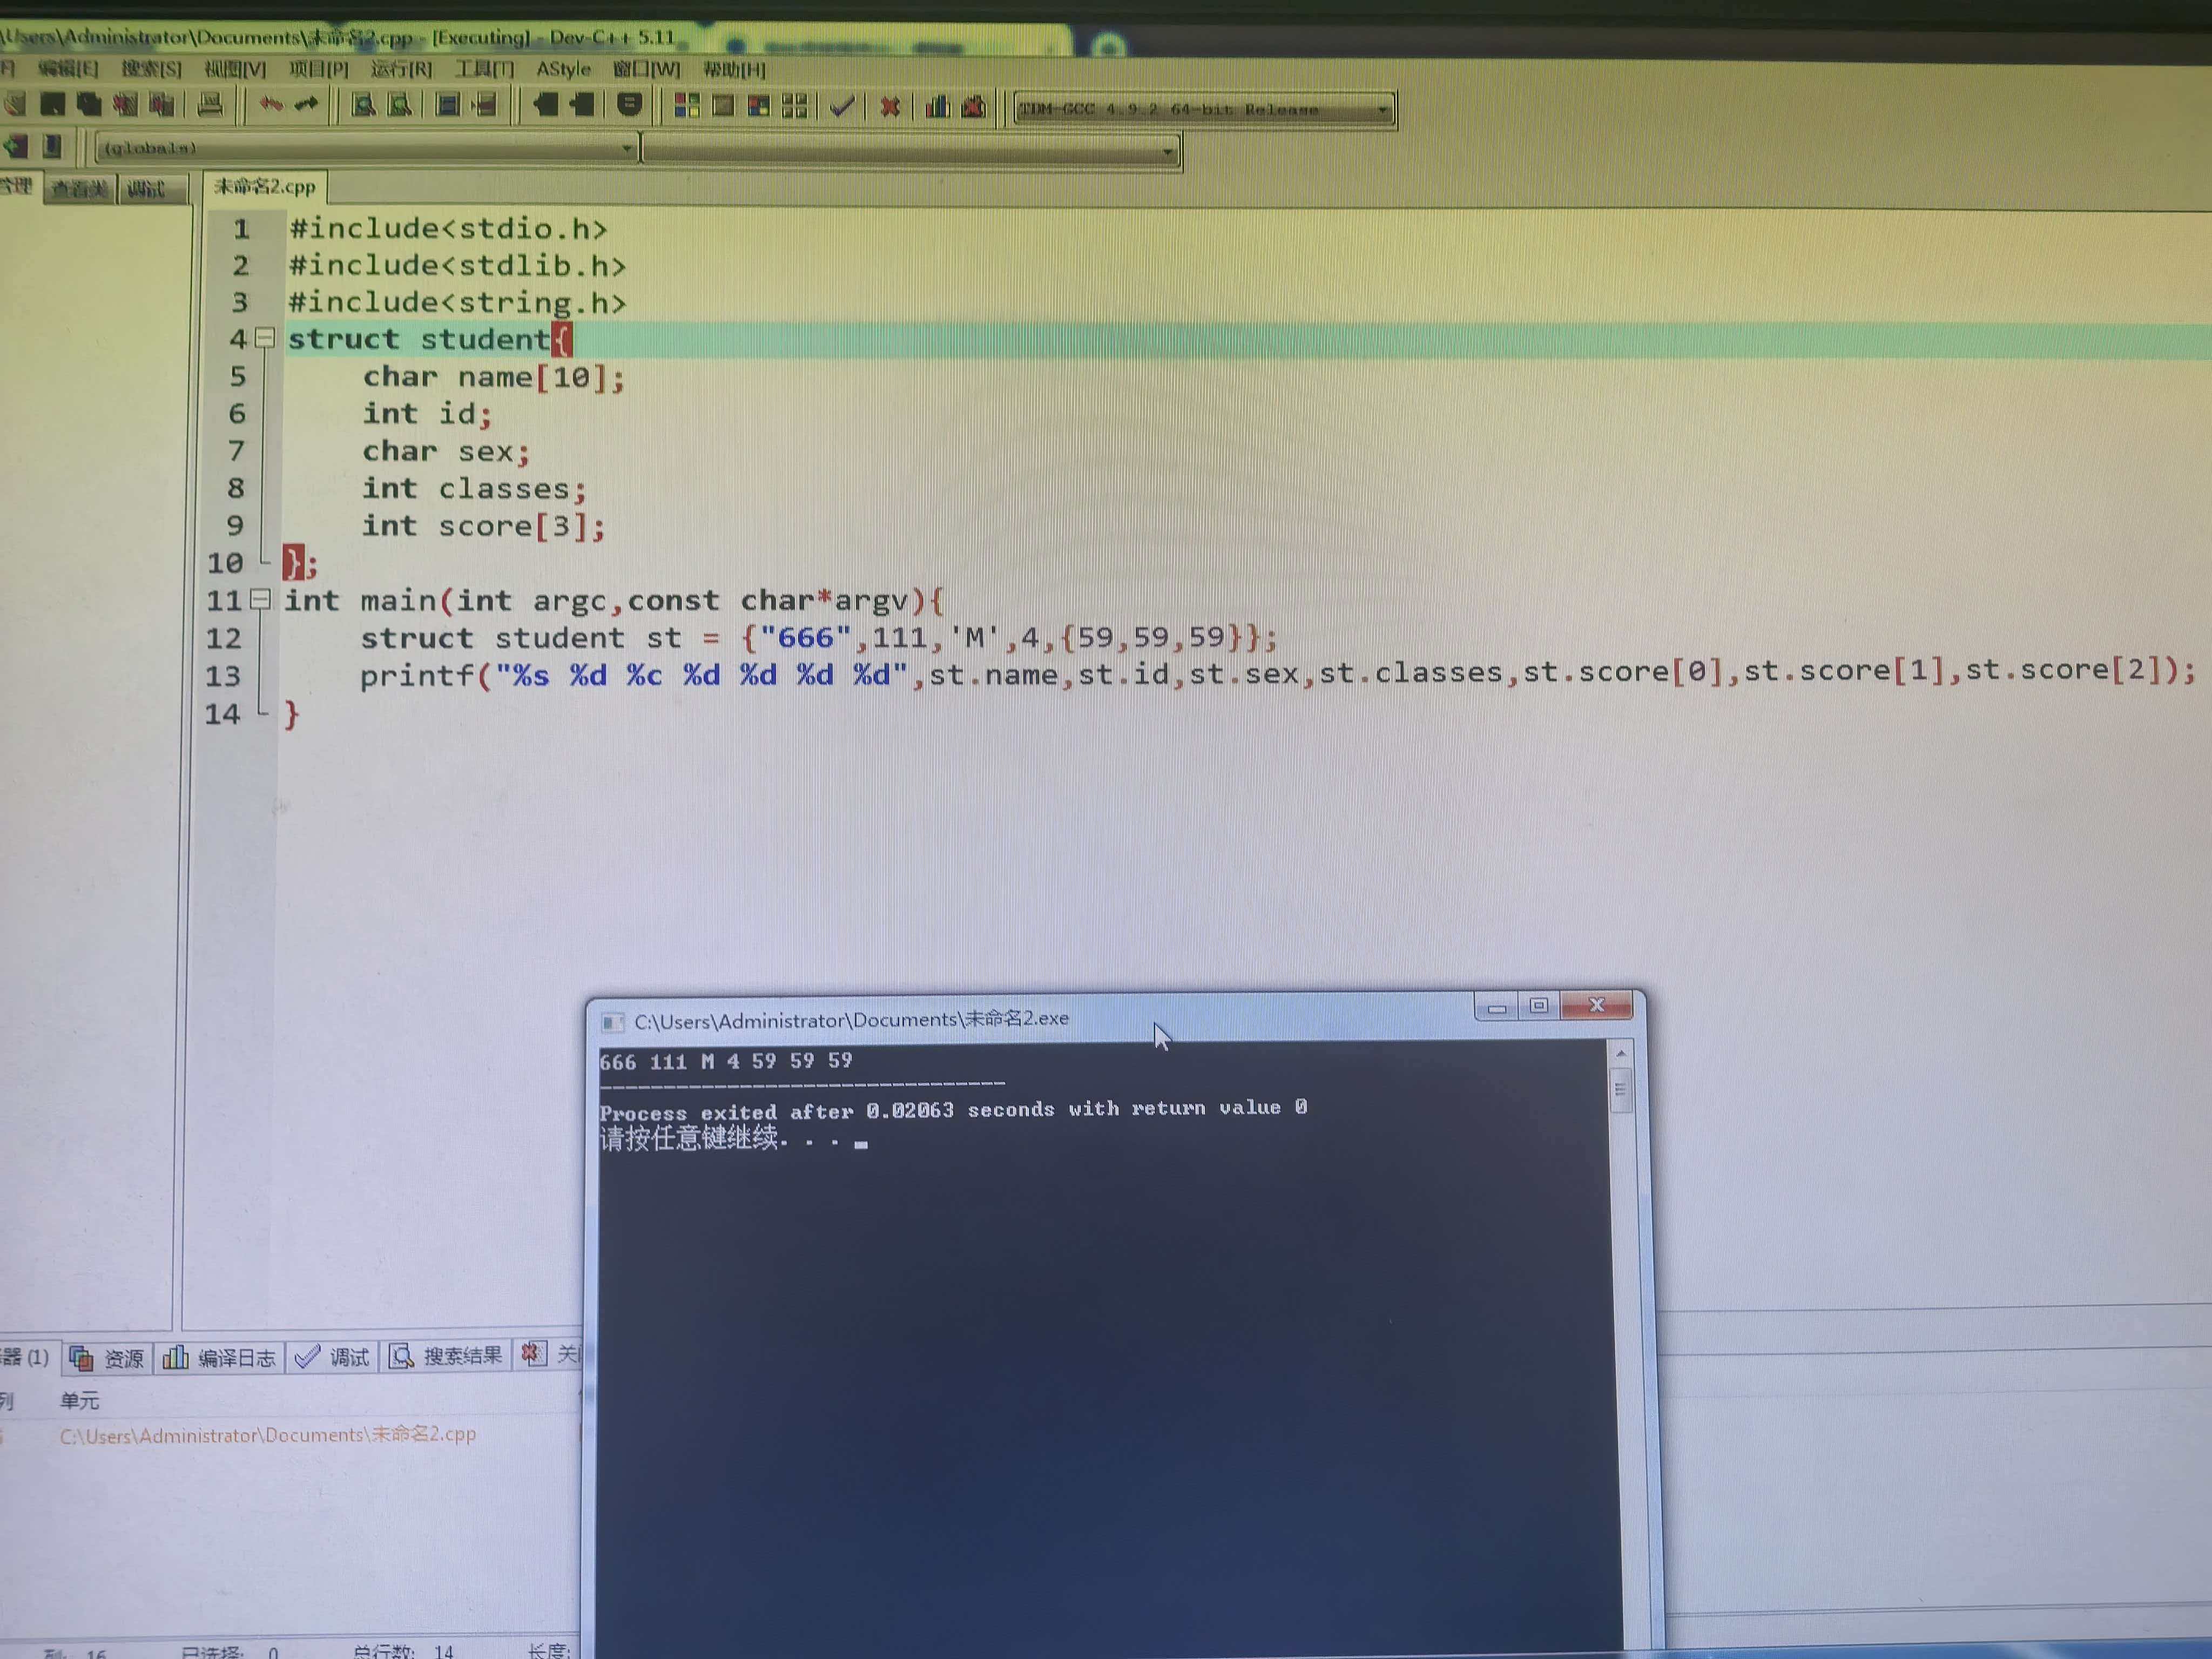The image size is (2212, 1659).
Task: Click the Compile (four colored squares) icon
Action: pyautogui.click(x=687, y=106)
